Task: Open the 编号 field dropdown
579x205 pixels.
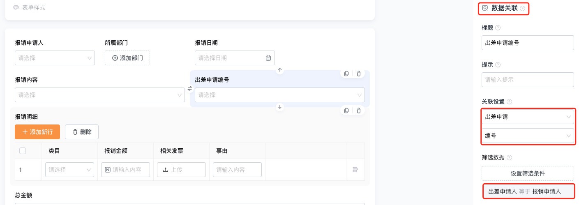Action: click(x=528, y=136)
